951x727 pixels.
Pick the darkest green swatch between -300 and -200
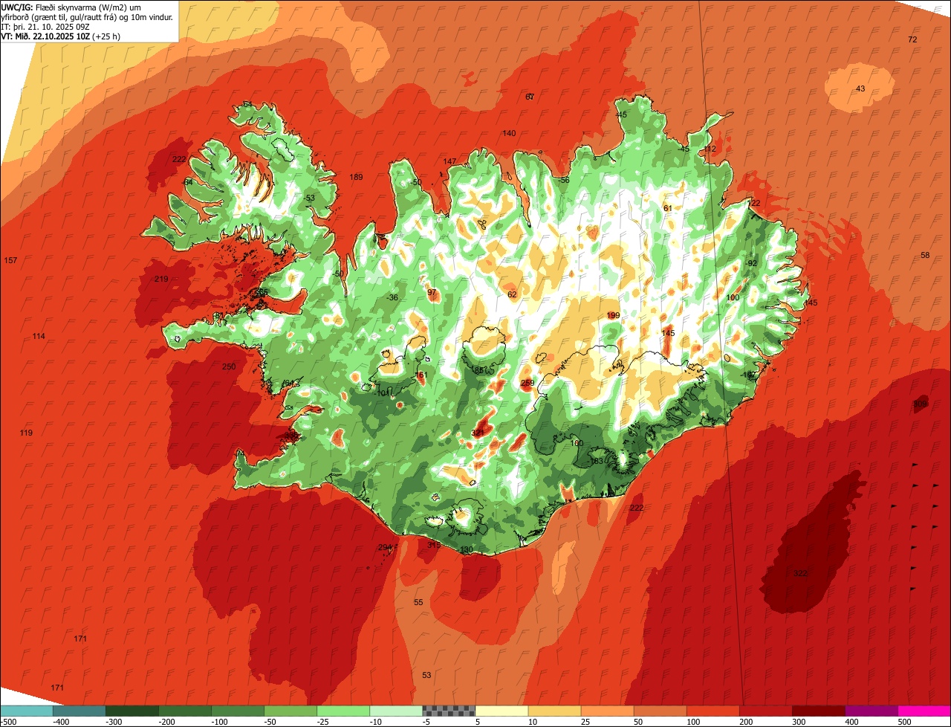[x=132, y=711]
